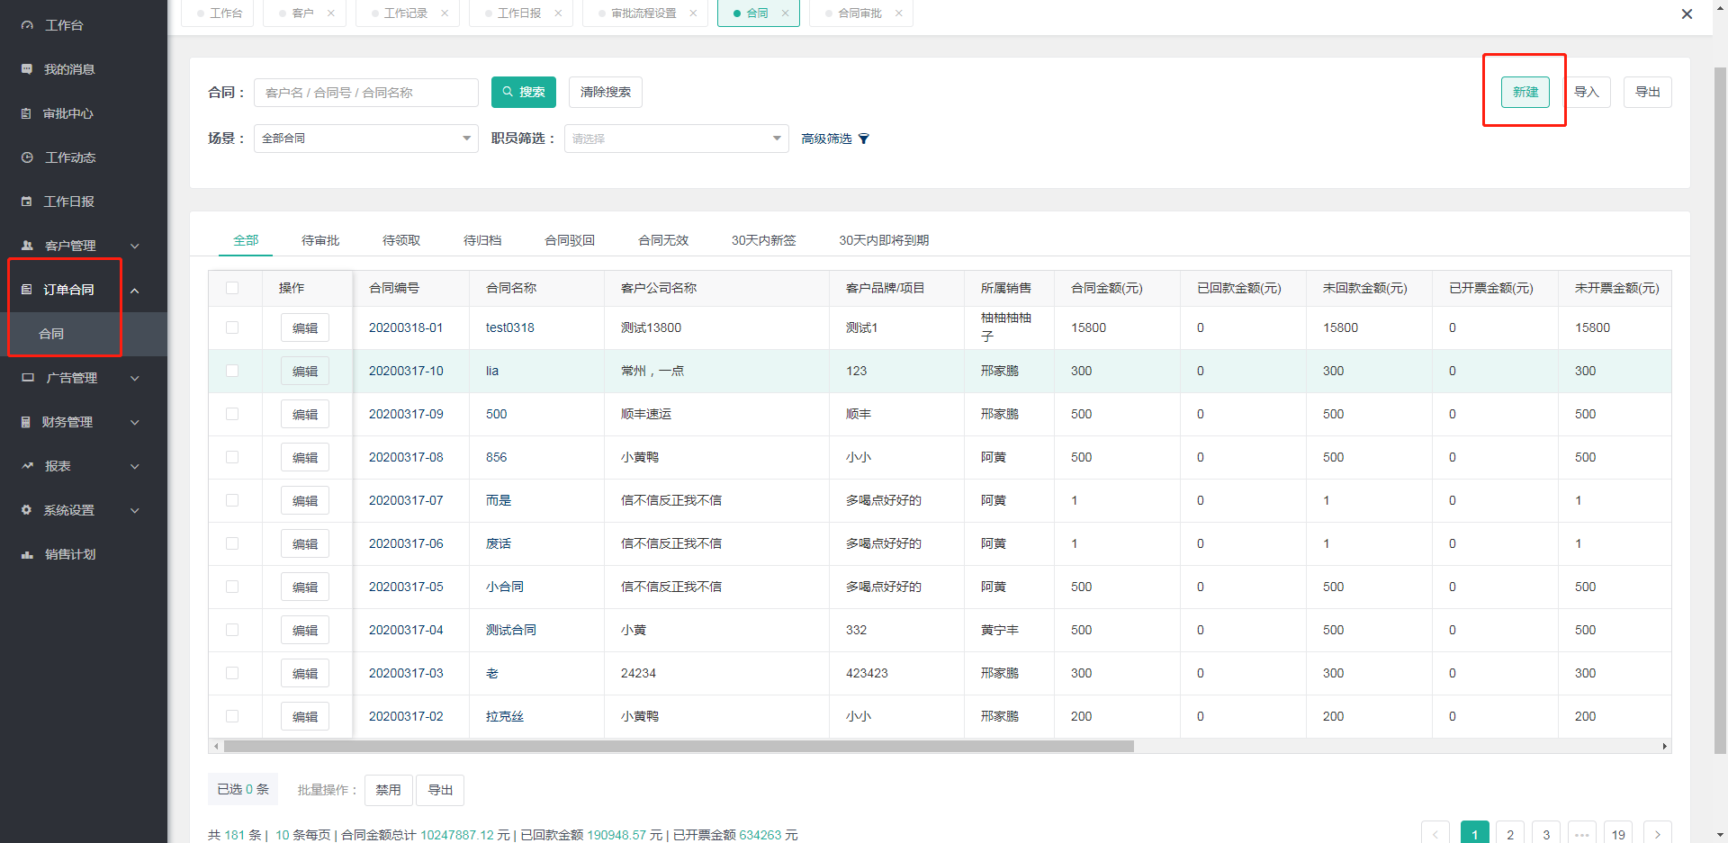Click 编辑 for contract 20200317-03
Image resolution: width=1728 pixels, height=843 pixels.
pyautogui.click(x=305, y=673)
